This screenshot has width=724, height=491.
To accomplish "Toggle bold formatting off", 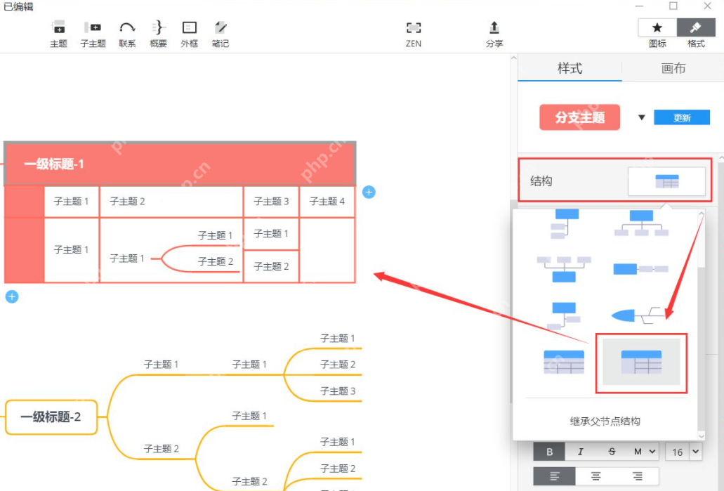I will coord(550,451).
